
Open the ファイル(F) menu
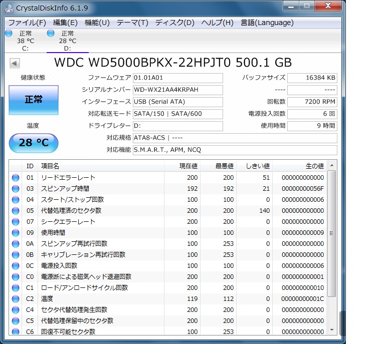click(27, 23)
